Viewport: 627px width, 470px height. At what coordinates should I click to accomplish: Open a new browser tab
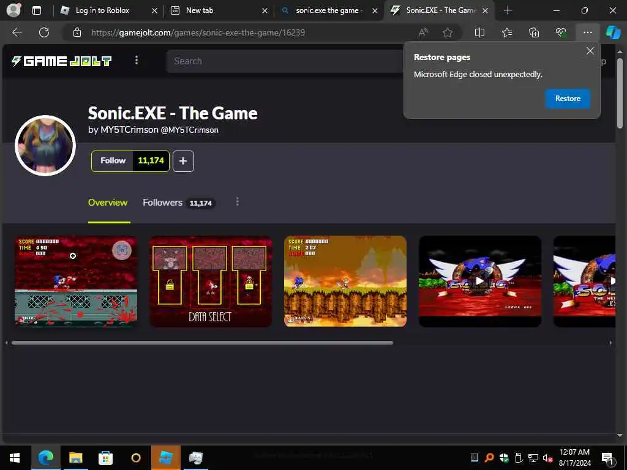click(508, 10)
